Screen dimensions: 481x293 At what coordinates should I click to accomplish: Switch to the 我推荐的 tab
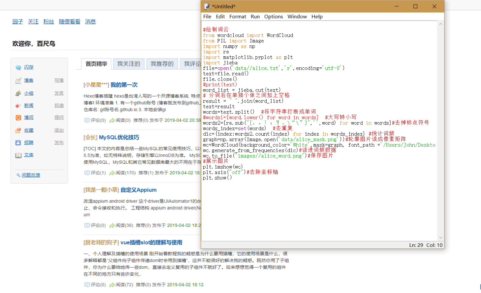pos(162,64)
